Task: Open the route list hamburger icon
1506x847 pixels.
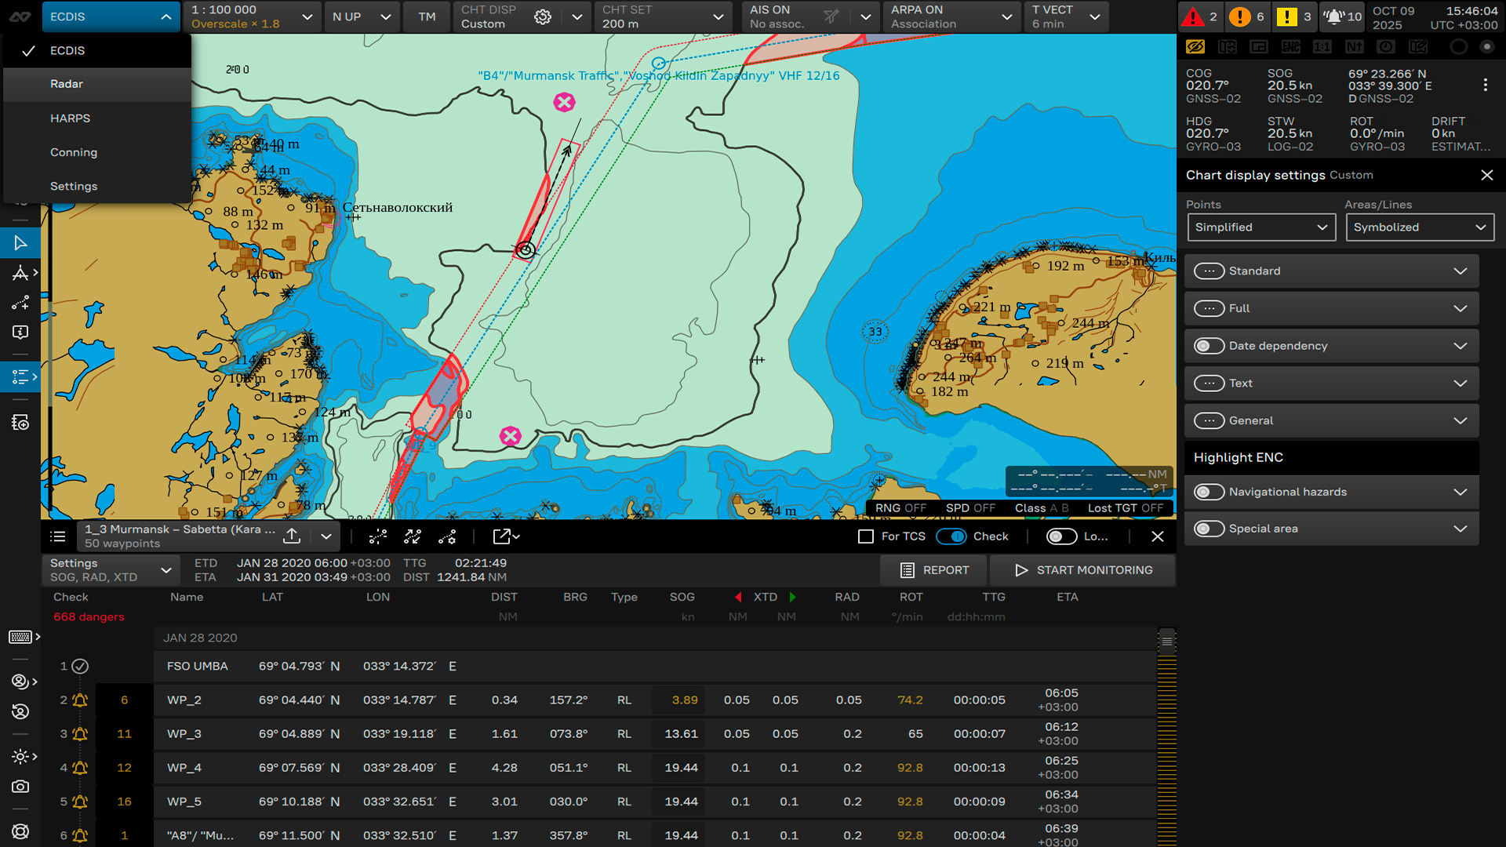Action: point(58,536)
